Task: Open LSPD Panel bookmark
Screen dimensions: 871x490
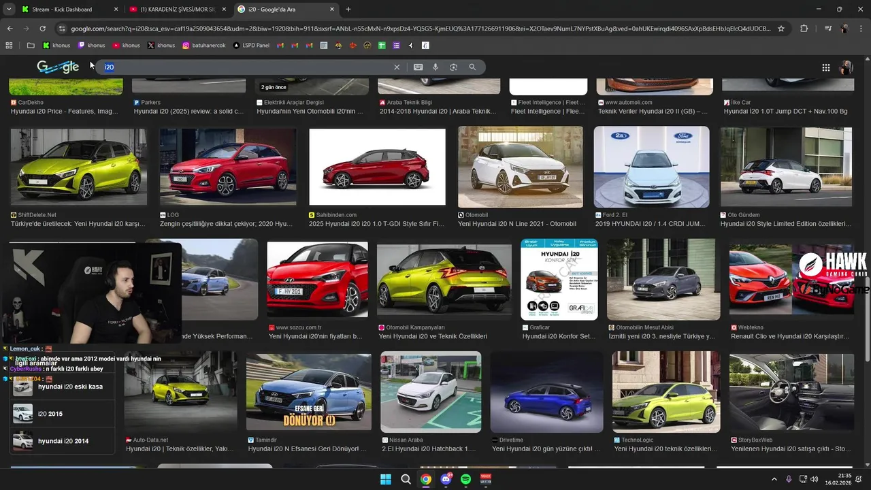Action: click(251, 46)
